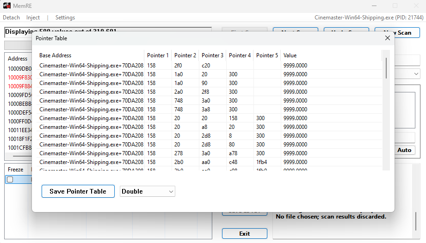Tick the checkbox under the Freeze column
Viewport: 426px width, 243px height.
10,180
